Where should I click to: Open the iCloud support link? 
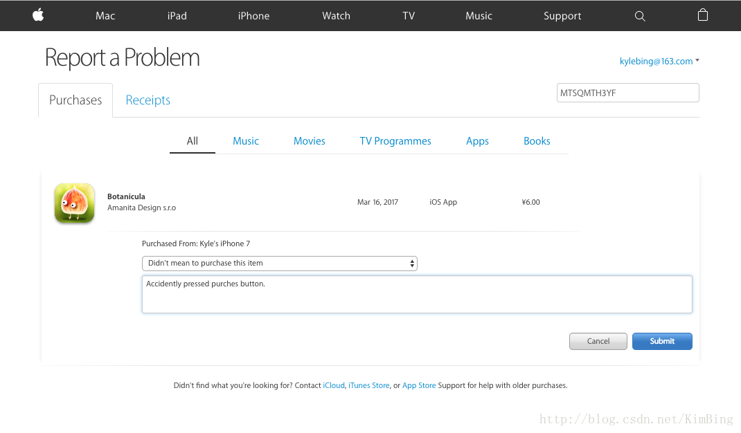point(334,385)
